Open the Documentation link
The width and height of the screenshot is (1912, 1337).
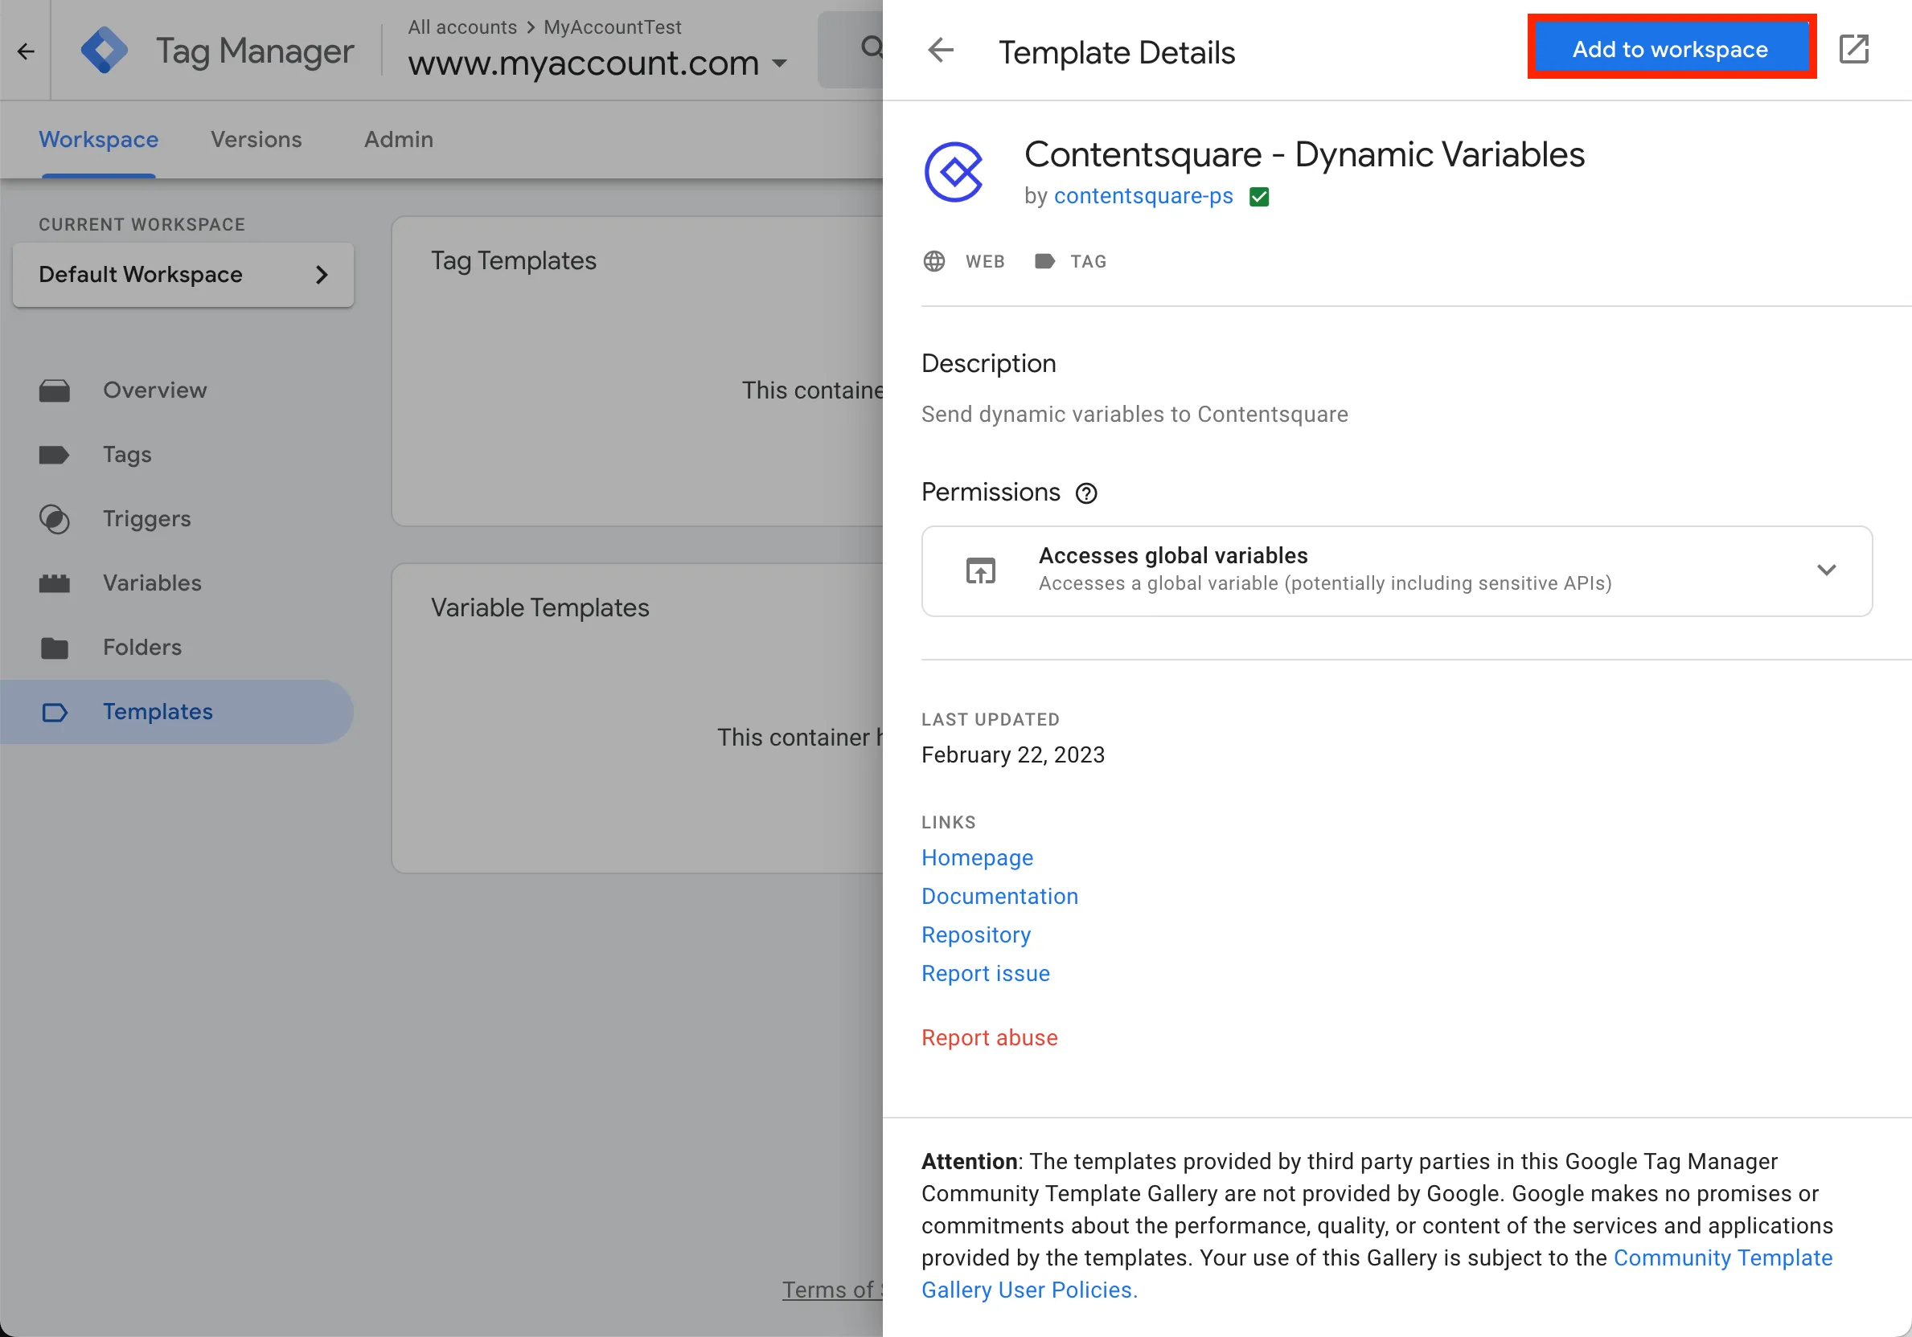coord(999,896)
